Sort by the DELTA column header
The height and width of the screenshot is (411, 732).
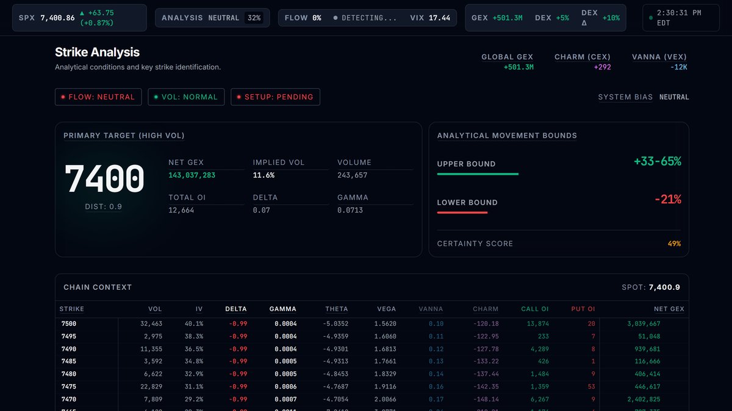pyautogui.click(x=236, y=309)
